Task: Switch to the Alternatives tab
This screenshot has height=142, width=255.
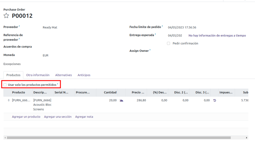Action: [63, 75]
